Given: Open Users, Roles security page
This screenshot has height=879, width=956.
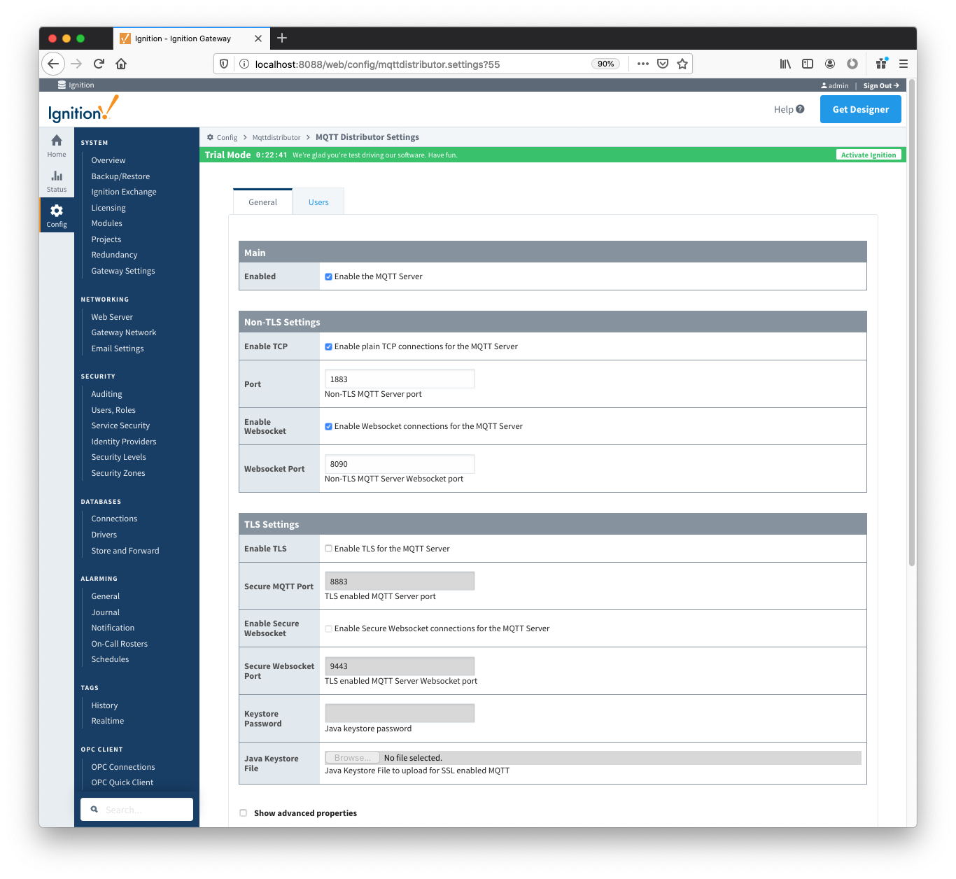Looking at the screenshot, I should tap(113, 410).
